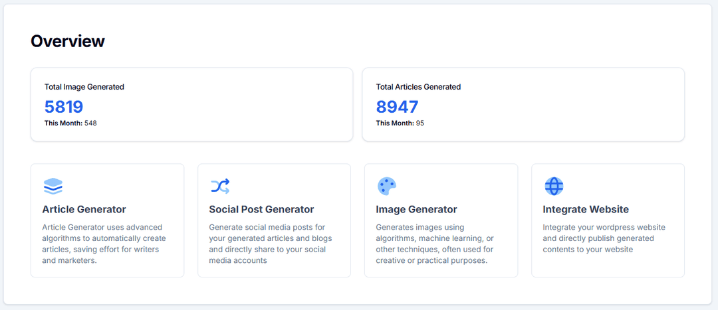Screen dimensions: 718x310
Task: Click the Integrate Website globe icon
Action: point(554,186)
